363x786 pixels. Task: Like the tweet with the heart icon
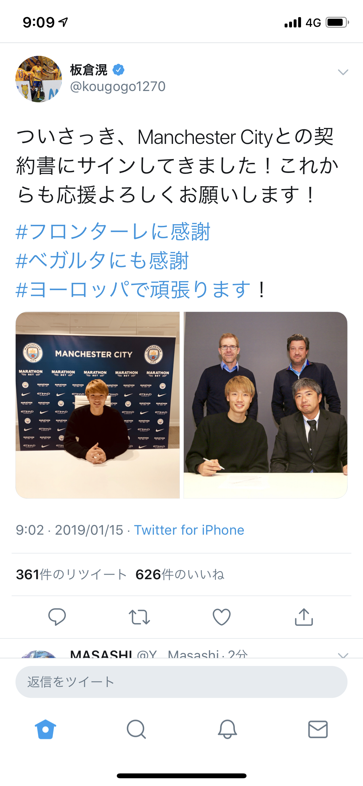click(x=222, y=617)
